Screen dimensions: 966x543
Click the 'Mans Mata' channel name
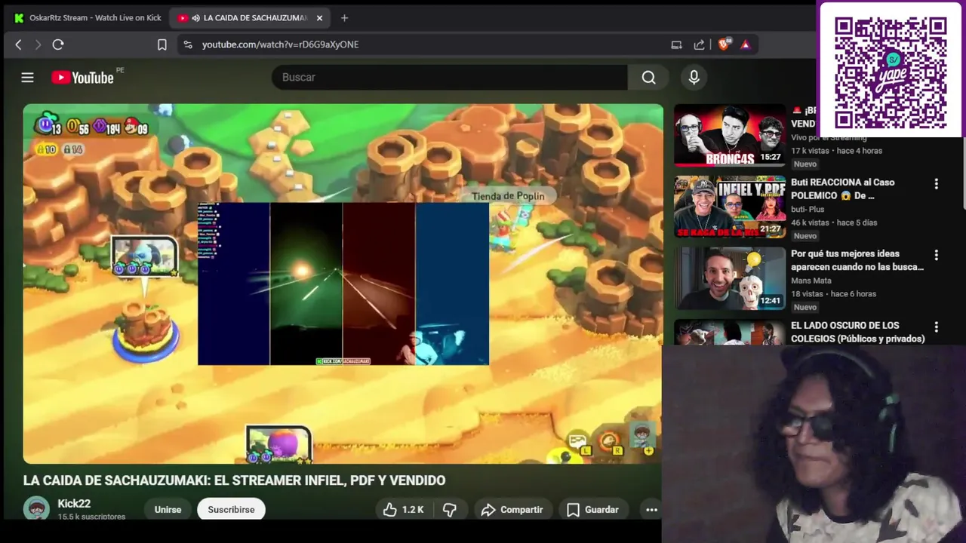click(x=812, y=281)
